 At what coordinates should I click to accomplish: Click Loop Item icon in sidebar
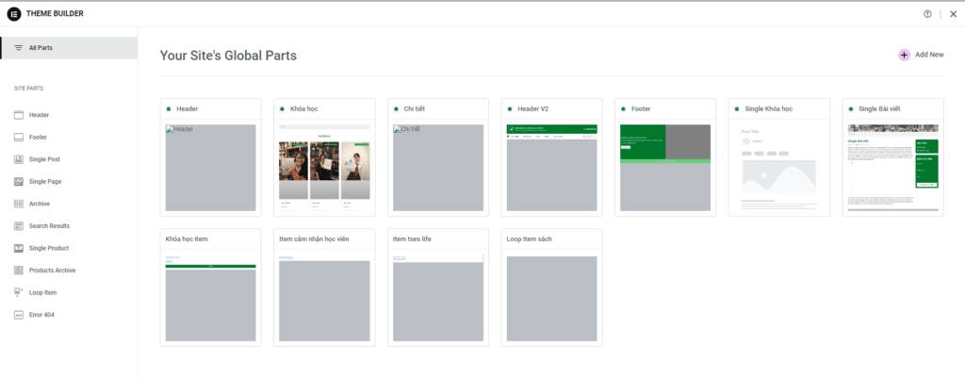click(x=19, y=292)
